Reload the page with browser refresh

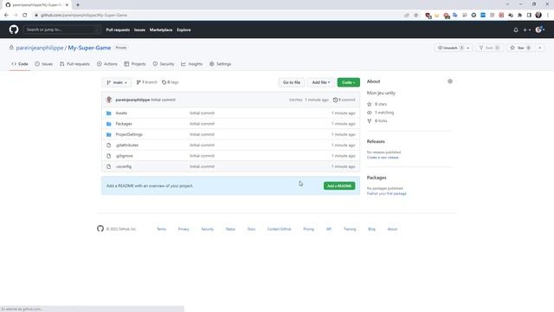[x=25, y=16]
